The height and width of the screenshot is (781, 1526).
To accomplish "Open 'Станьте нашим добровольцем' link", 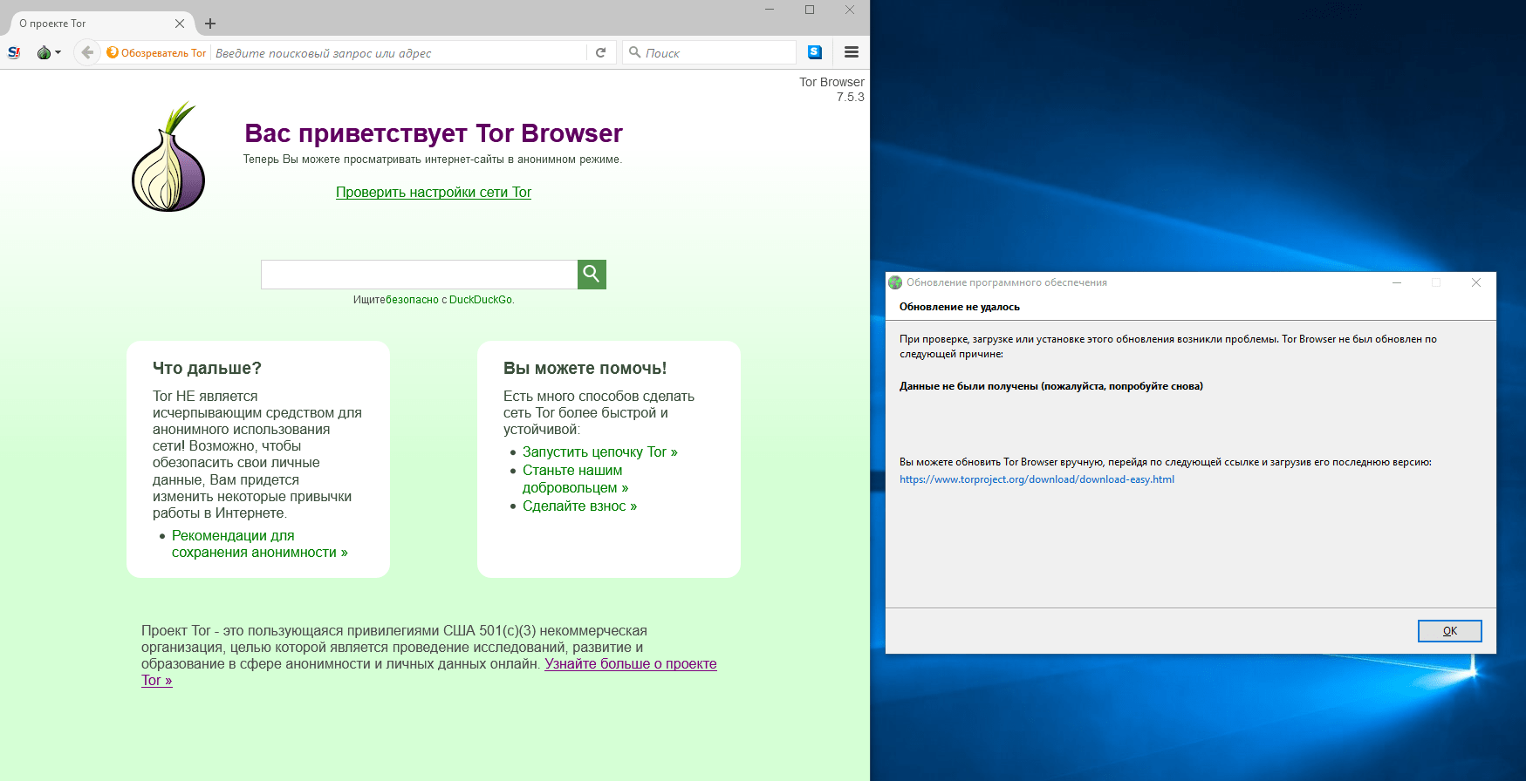I will click(575, 479).
